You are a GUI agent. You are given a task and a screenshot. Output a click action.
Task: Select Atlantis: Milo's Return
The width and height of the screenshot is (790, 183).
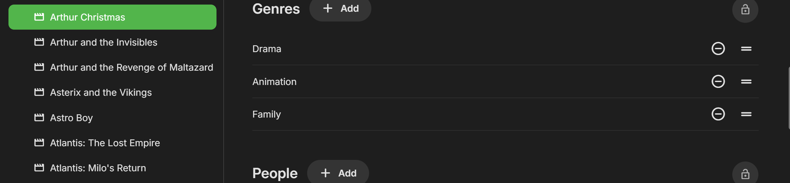pos(98,168)
